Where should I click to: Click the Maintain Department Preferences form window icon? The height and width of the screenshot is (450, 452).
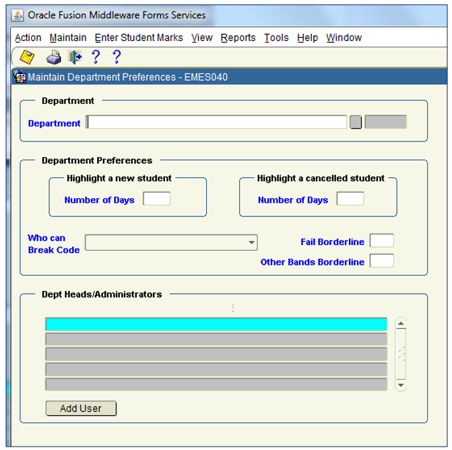tap(20, 77)
